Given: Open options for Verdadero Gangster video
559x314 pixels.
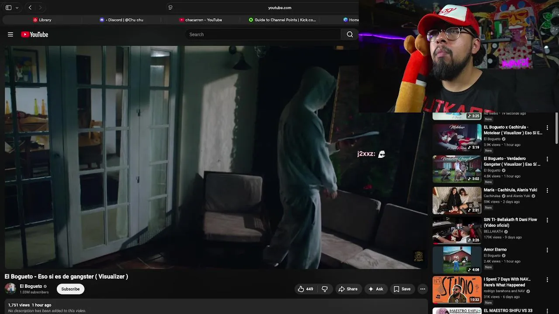Looking at the screenshot, I should pos(547,159).
